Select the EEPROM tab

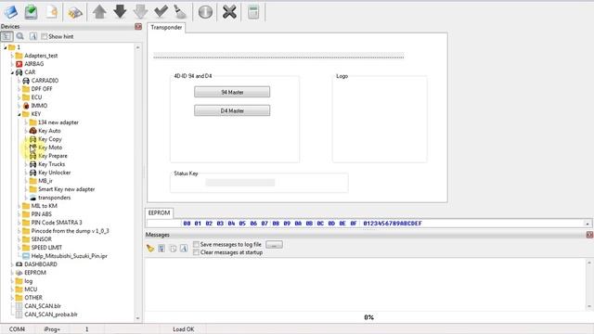(159, 212)
